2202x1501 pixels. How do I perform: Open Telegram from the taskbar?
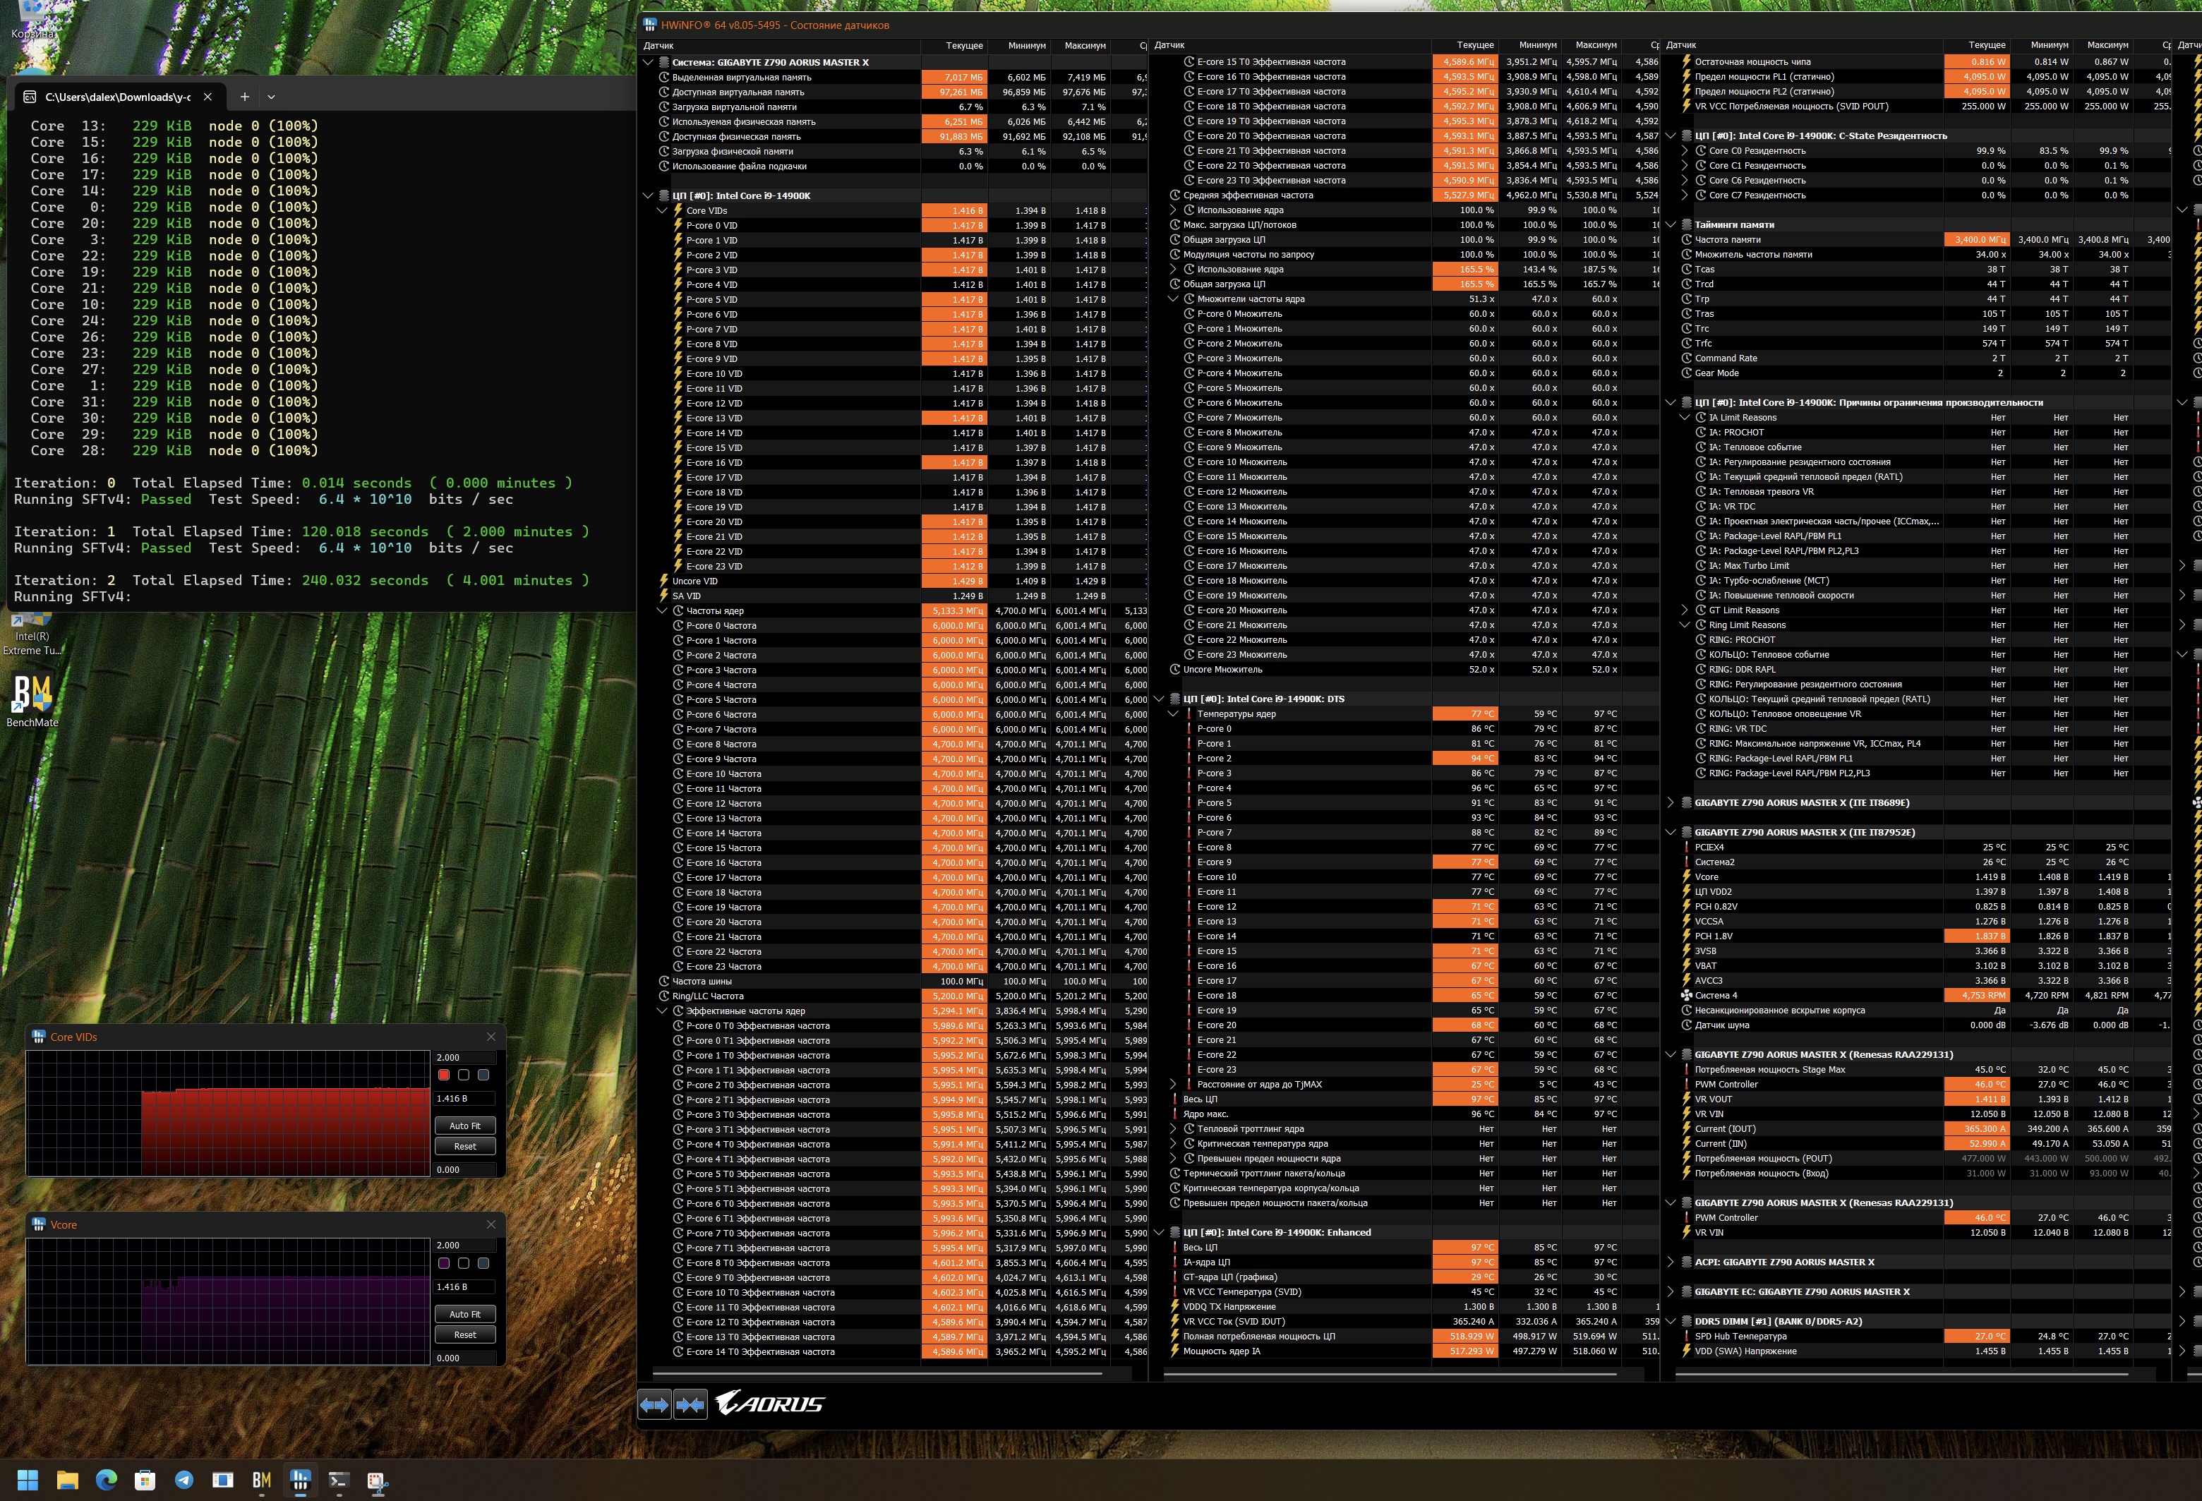(183, 1480)
